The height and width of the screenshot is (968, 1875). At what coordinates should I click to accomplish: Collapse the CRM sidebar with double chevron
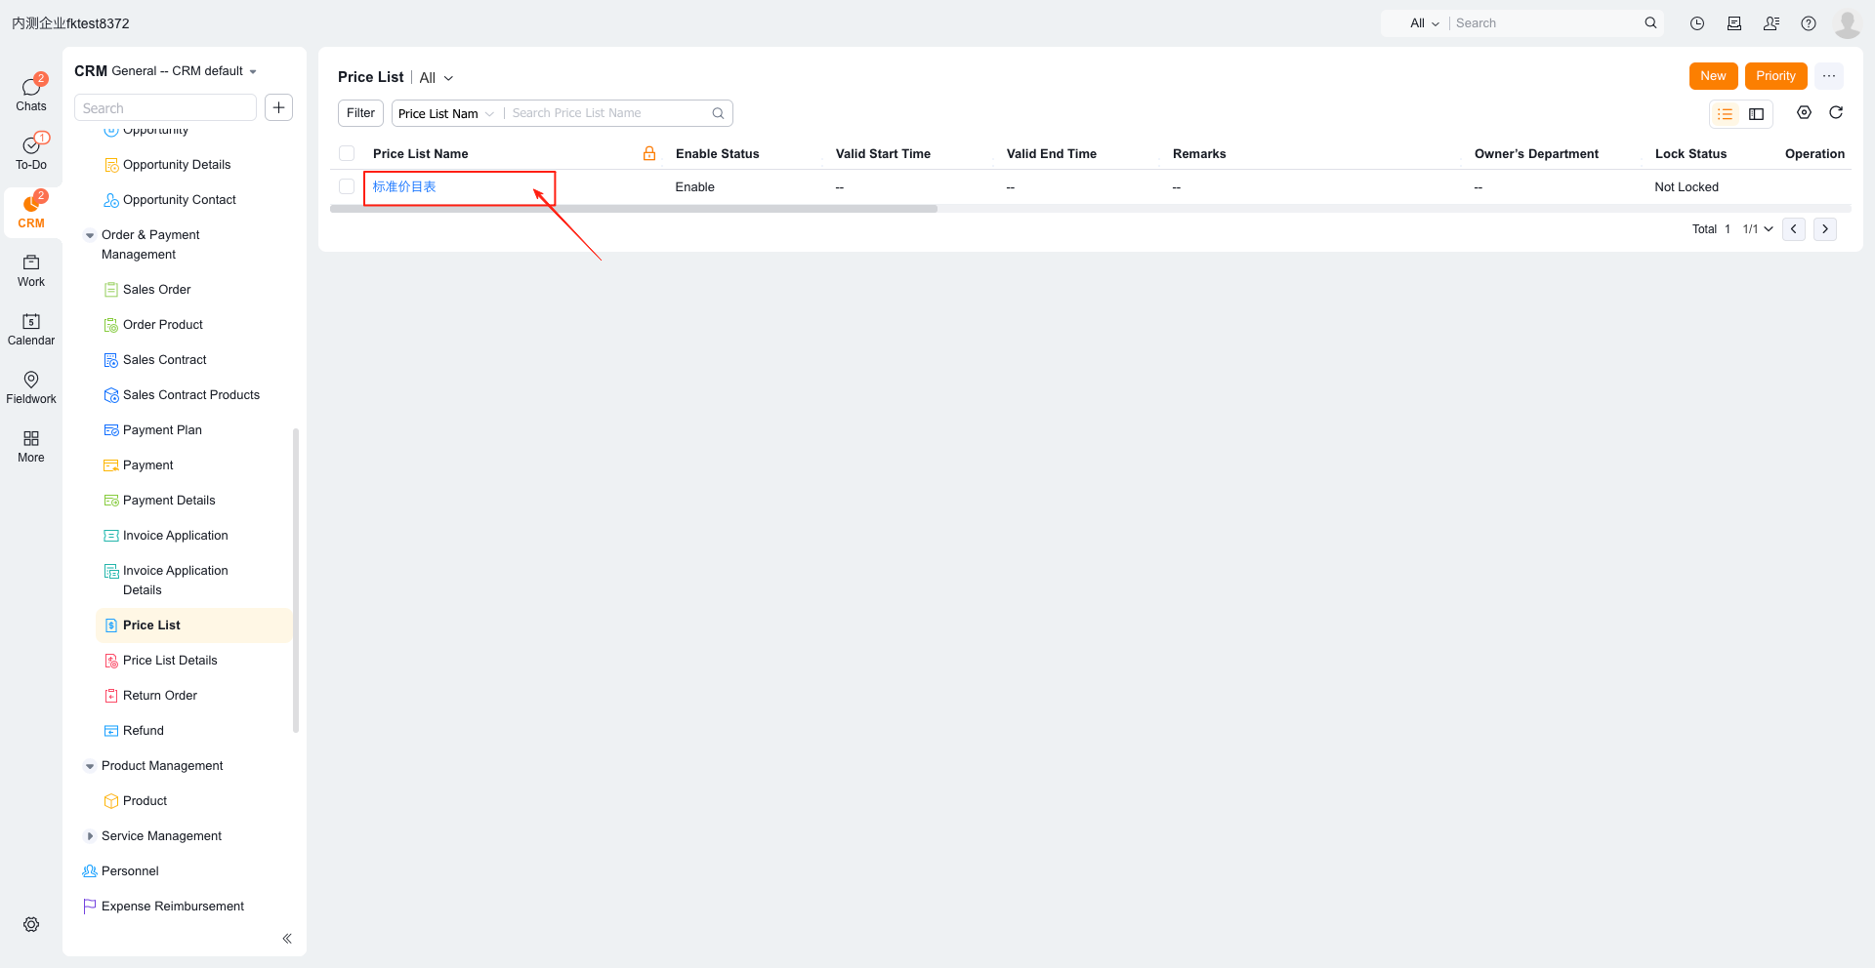pyautogui.click(x=287, y=939)
